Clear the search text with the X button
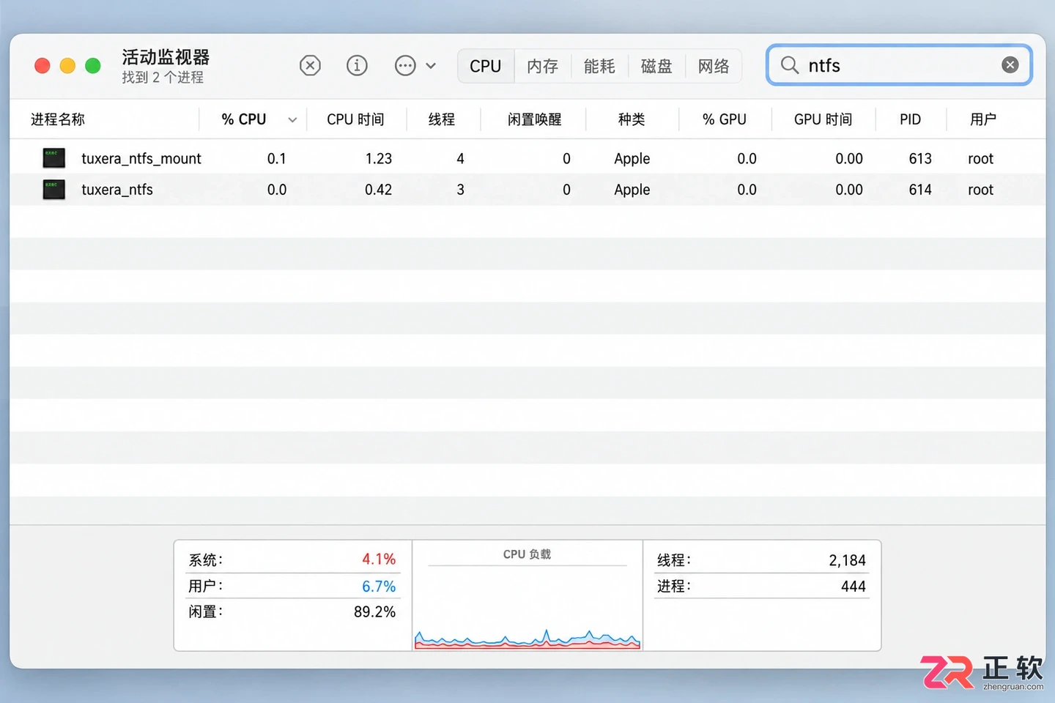This screenshot has height=703, width=1055. coord(1010,65)
